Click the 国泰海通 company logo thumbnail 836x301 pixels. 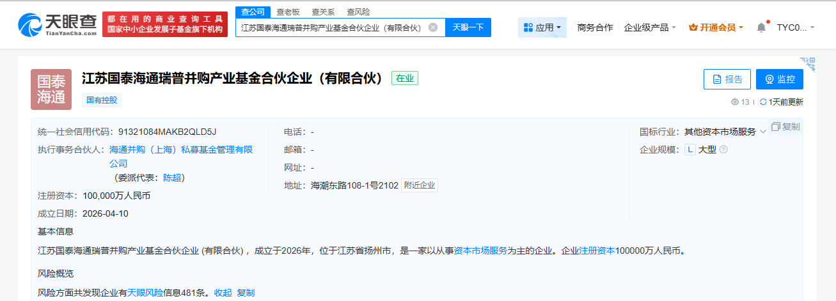point(51,89)
